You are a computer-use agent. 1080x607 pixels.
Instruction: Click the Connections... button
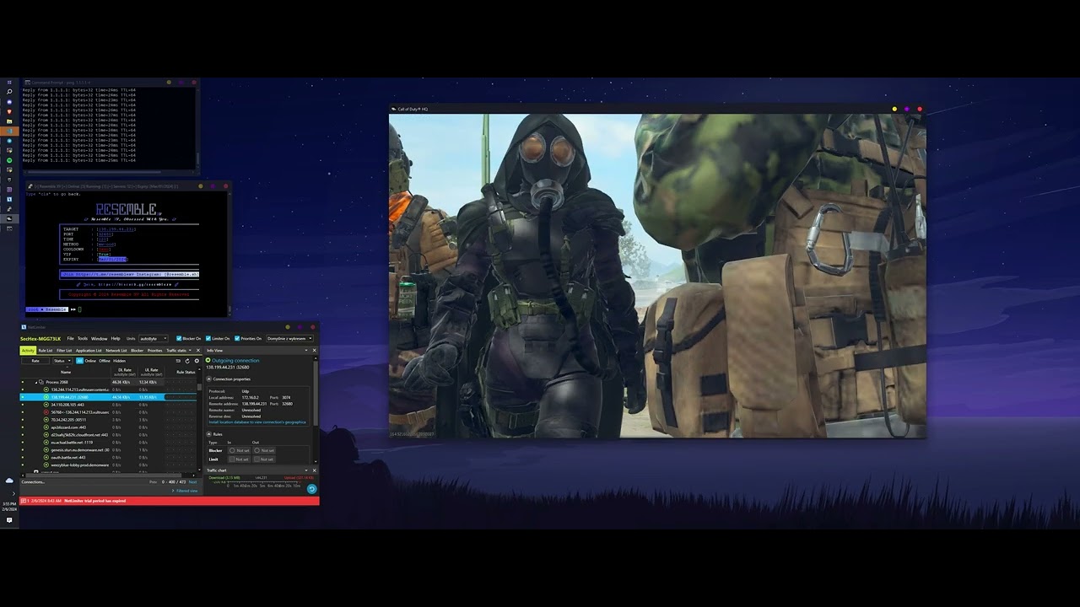33,482
